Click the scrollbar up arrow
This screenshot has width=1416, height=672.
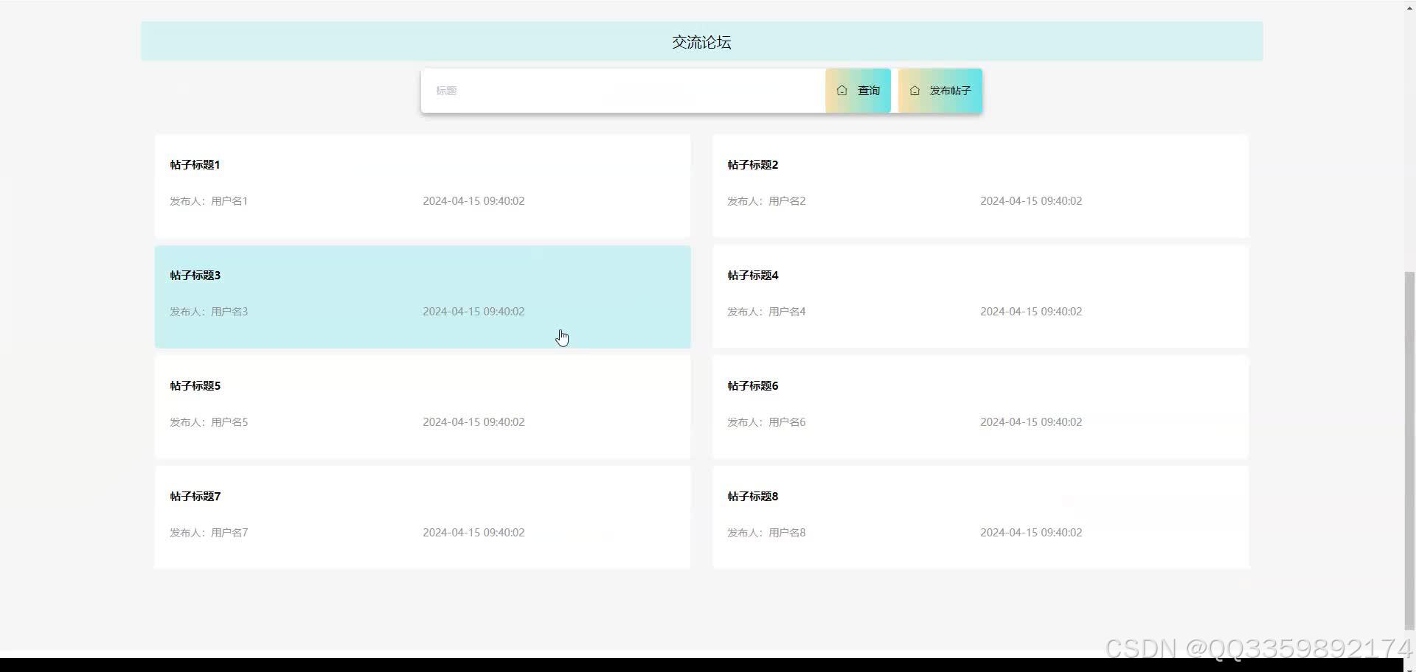click(1409, 7)
